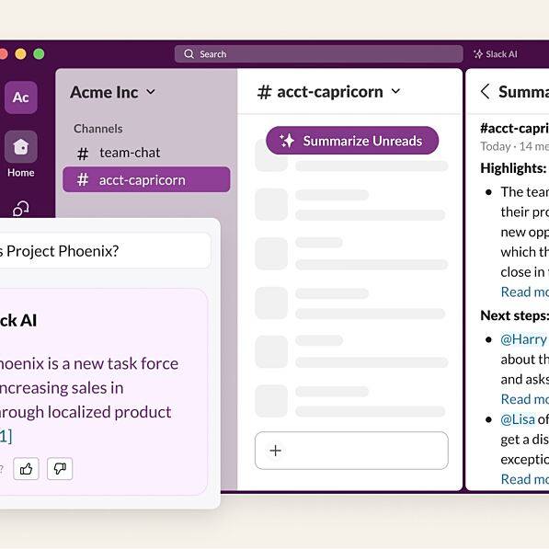
Task: Open Slack AI from the top bar
Action: 495,54
